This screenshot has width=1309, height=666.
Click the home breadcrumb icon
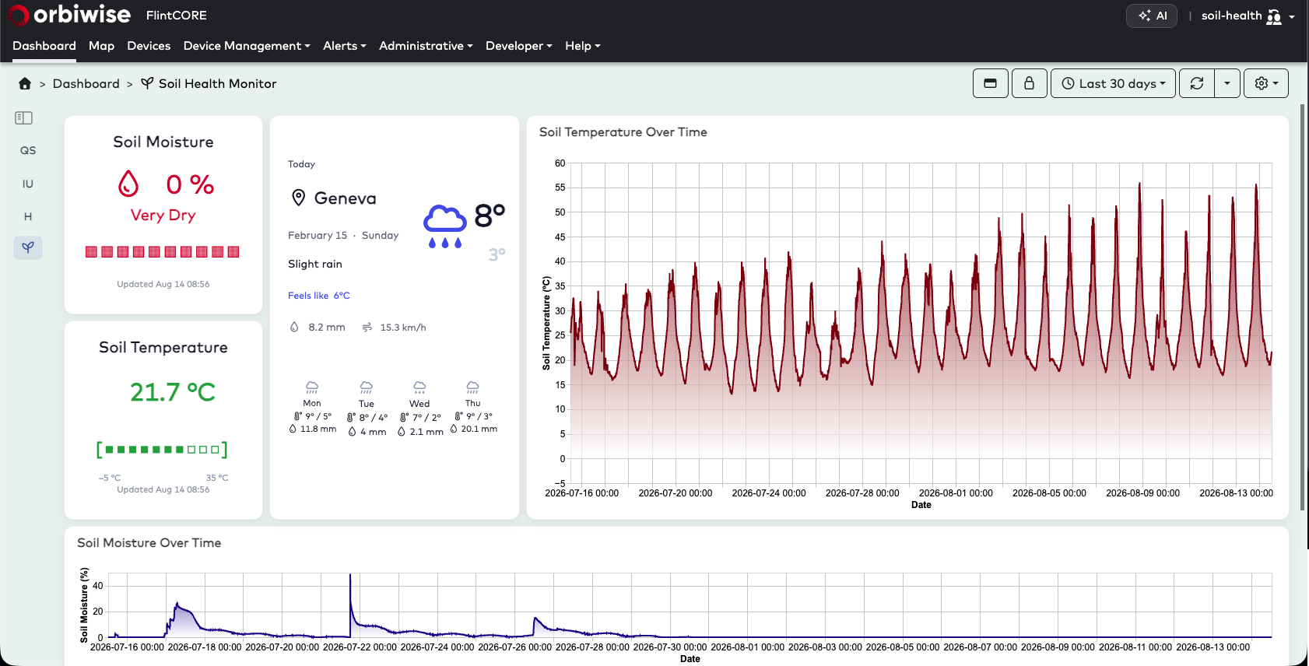[25, 83]
